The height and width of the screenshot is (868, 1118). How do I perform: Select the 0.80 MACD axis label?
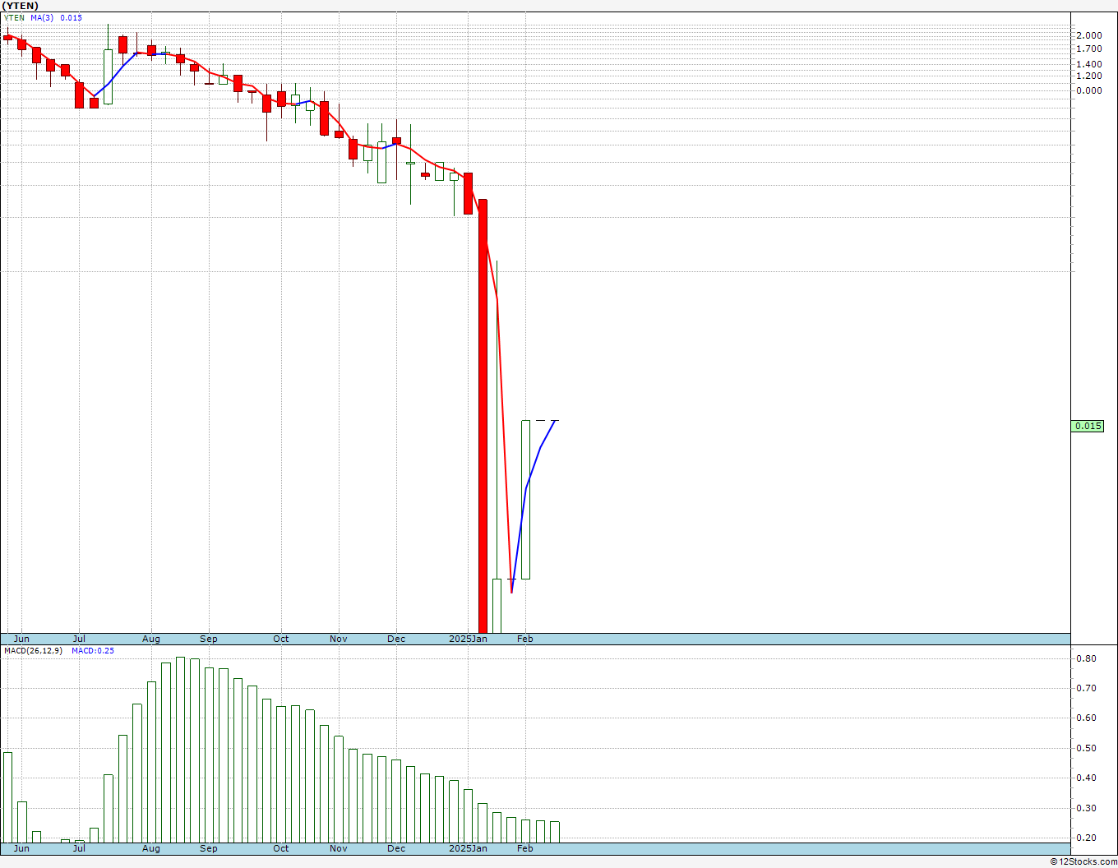point(1086,658)
